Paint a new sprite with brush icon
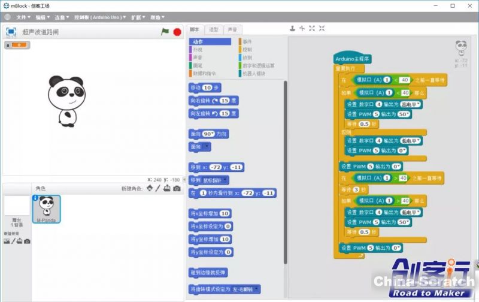 click(158, 189)
